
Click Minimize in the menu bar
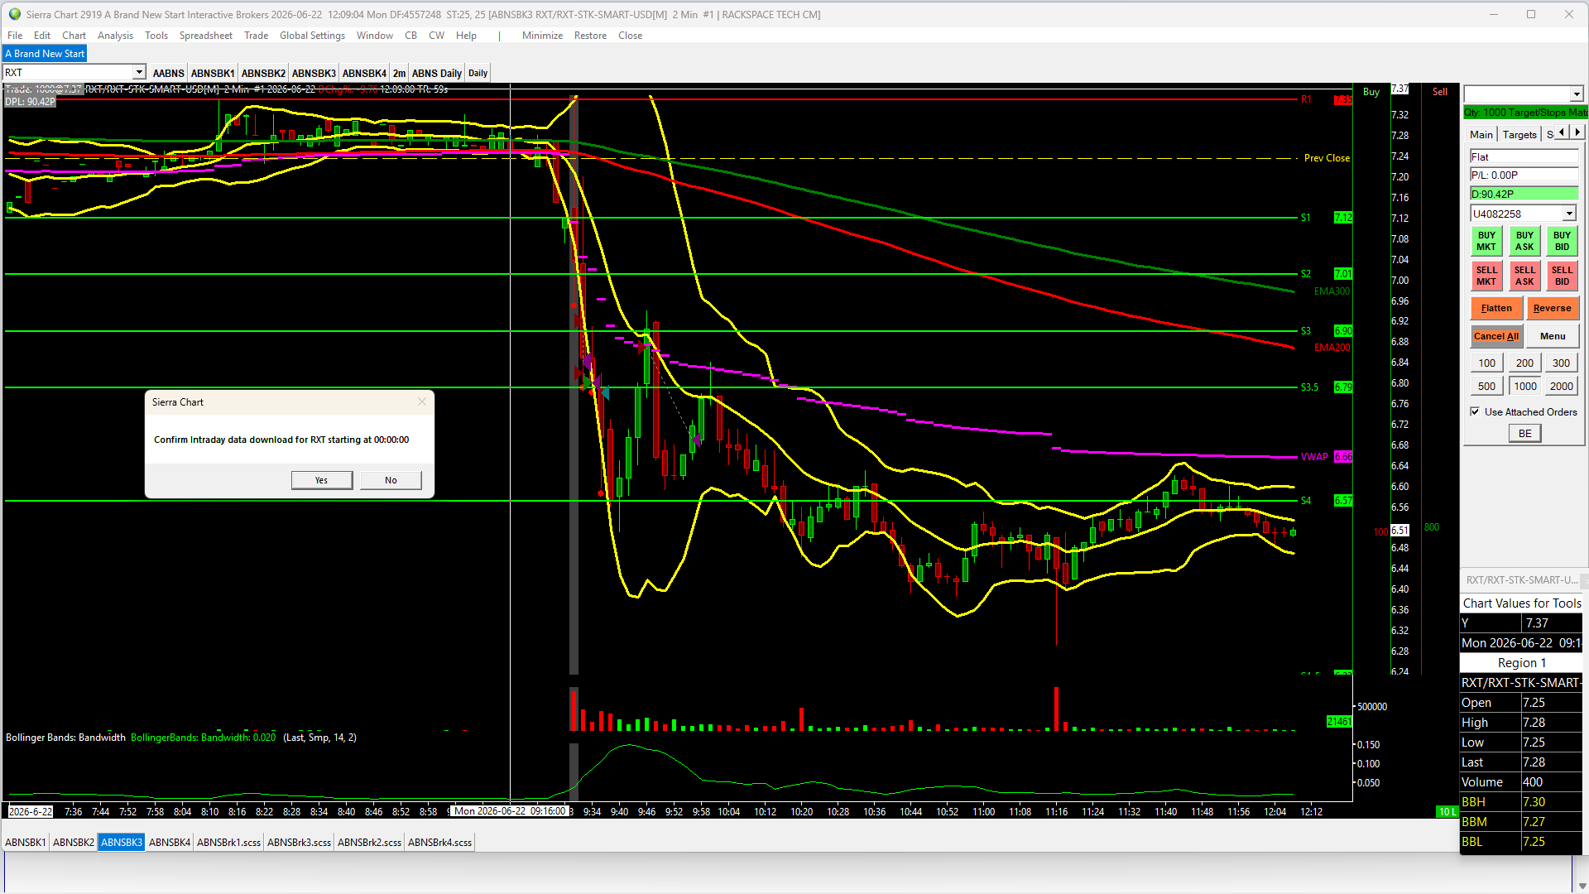[x=542, y=36]
